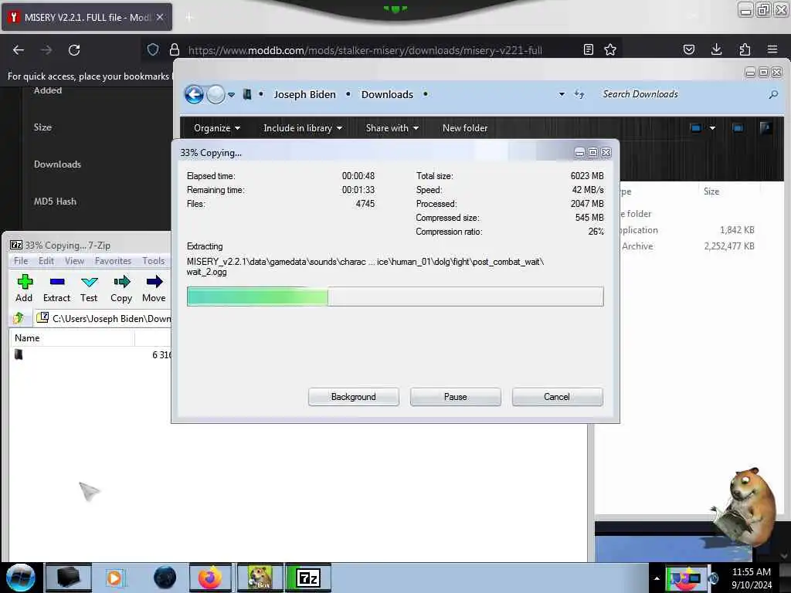
Task: Open the Explorer recent locations dropdown
Action: (231, 95)
